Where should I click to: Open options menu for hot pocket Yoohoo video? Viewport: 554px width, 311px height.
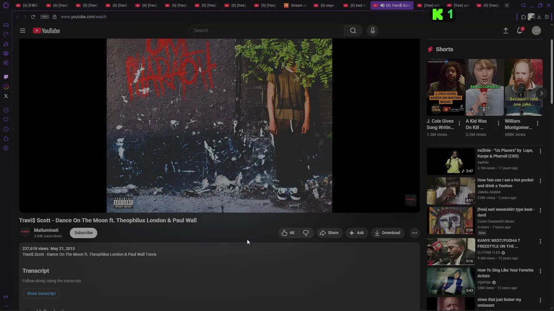click(540, 181)
